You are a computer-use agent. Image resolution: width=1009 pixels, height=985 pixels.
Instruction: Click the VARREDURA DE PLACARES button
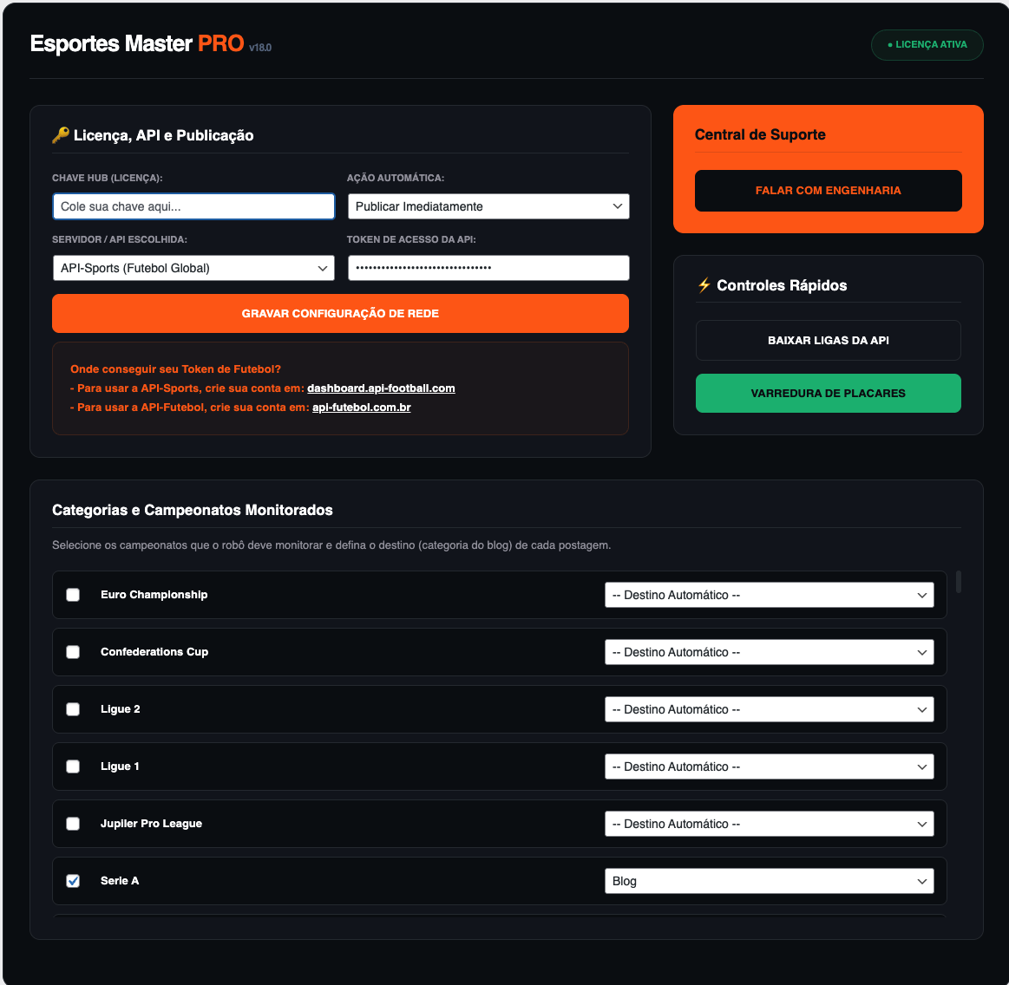(828, 393)
